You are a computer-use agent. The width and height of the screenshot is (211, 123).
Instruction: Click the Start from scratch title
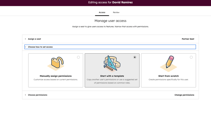(x=168, y=76)
